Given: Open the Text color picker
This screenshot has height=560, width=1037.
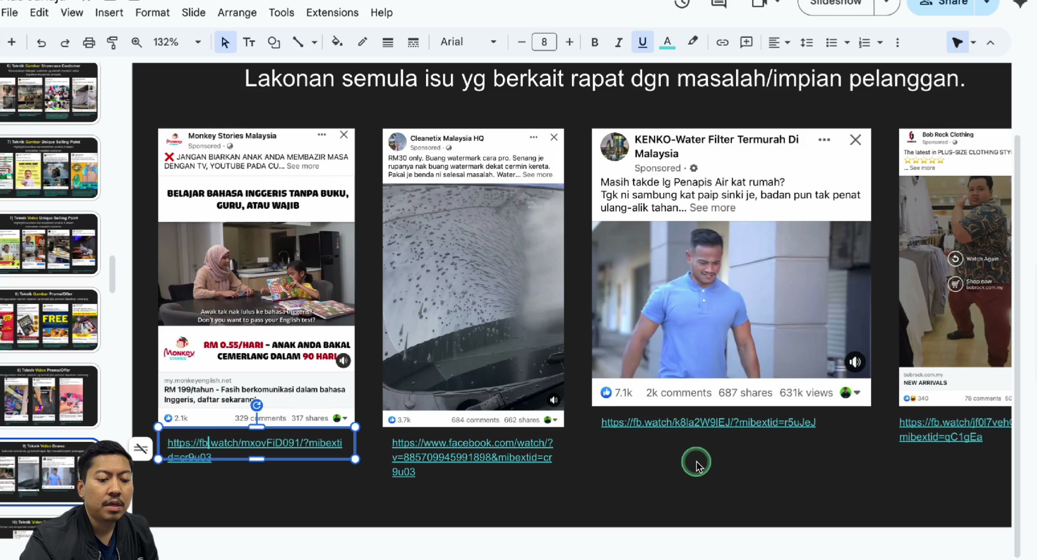Looking at the screenshot, I should click(667, 43).
